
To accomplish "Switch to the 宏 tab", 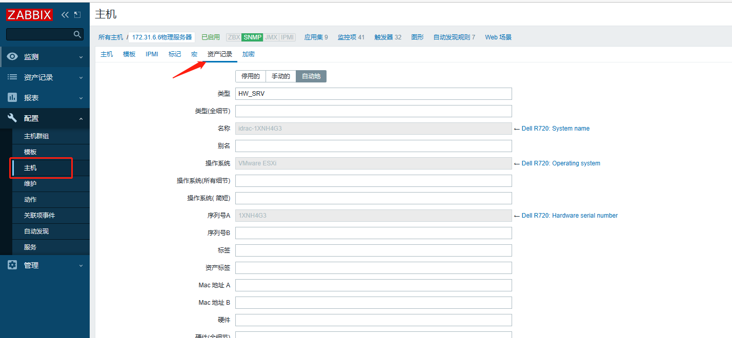I will click(x=194, y=53).
